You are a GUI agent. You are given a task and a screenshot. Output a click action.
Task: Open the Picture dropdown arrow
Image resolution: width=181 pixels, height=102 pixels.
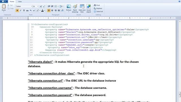pyautogui.click(x=68, y=12)
